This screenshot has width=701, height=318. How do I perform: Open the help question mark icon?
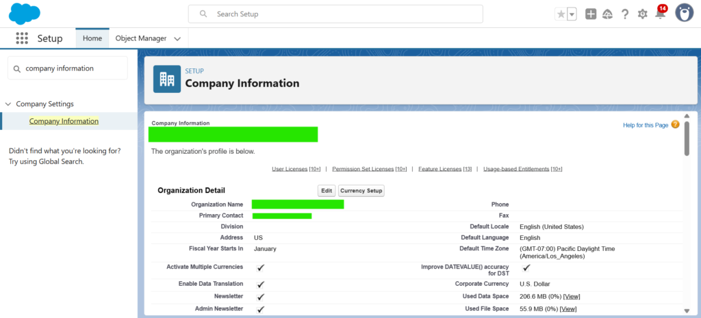pos(625,14)
